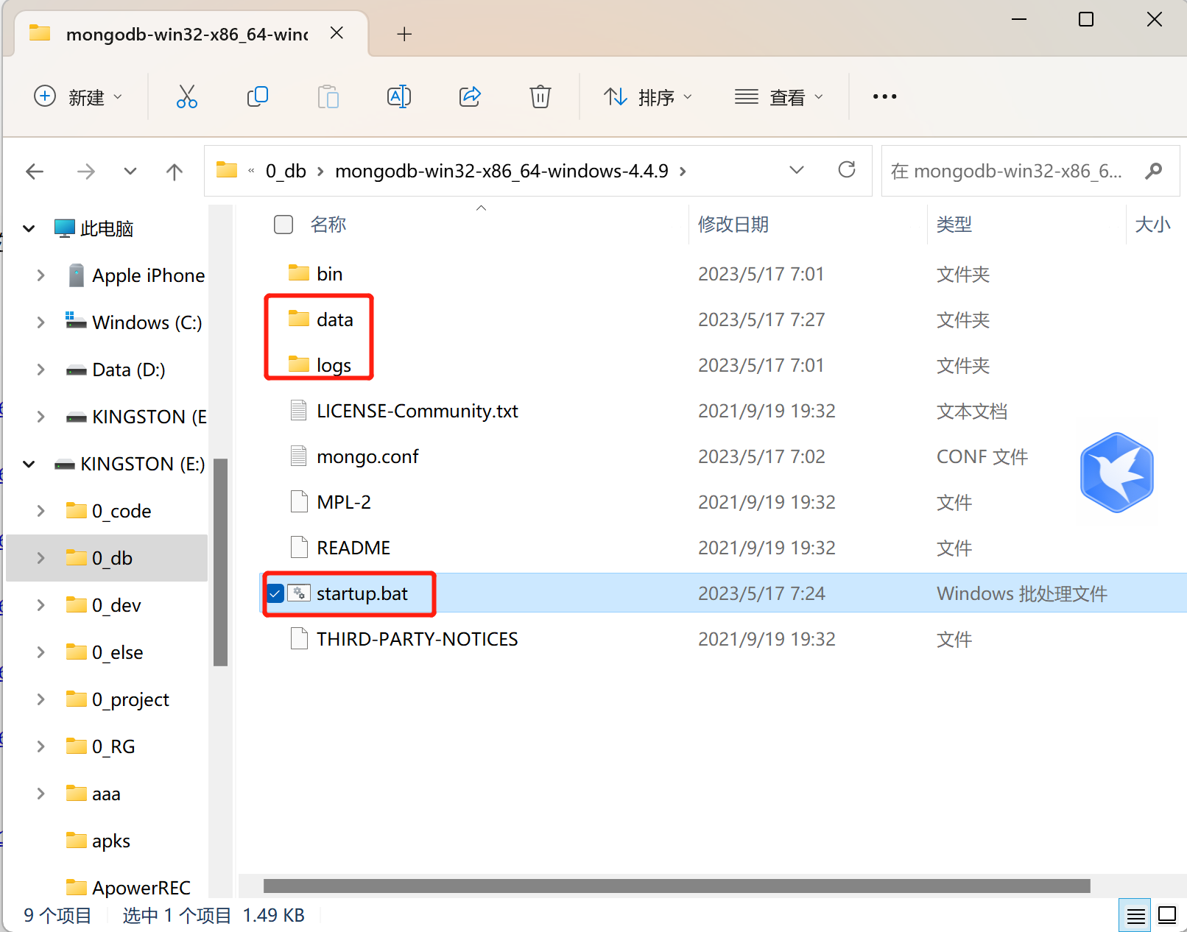Open recent locations dropdown arrow
This screenshot has height=932, width=1187.
(130, 172)
